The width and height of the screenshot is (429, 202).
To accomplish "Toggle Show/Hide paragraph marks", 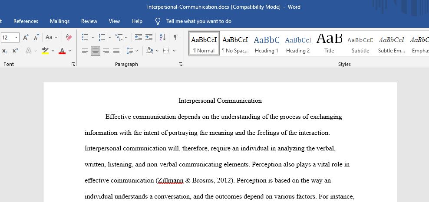I will click(x=176, y=37).
